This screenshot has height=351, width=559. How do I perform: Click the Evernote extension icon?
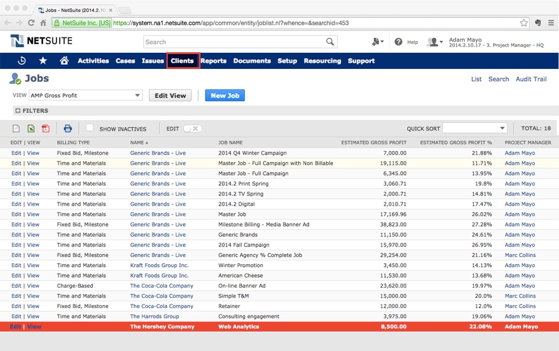[x=538, y=23]
